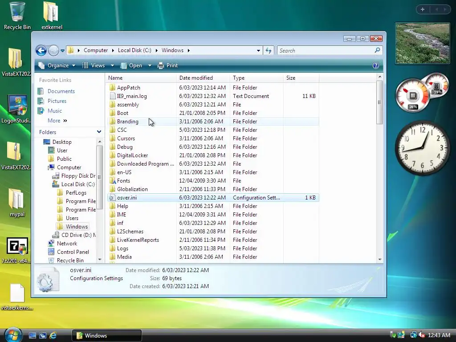This screenshot has height=342, width=456.
Task: Click the Forward navigation arrow button
Action: coord(53,51)
